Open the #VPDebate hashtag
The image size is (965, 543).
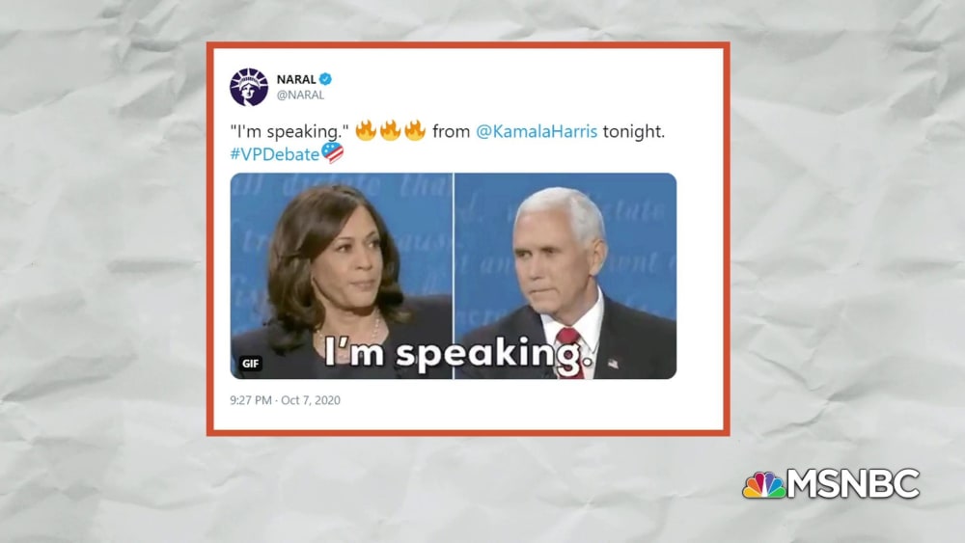coord(274,154)
